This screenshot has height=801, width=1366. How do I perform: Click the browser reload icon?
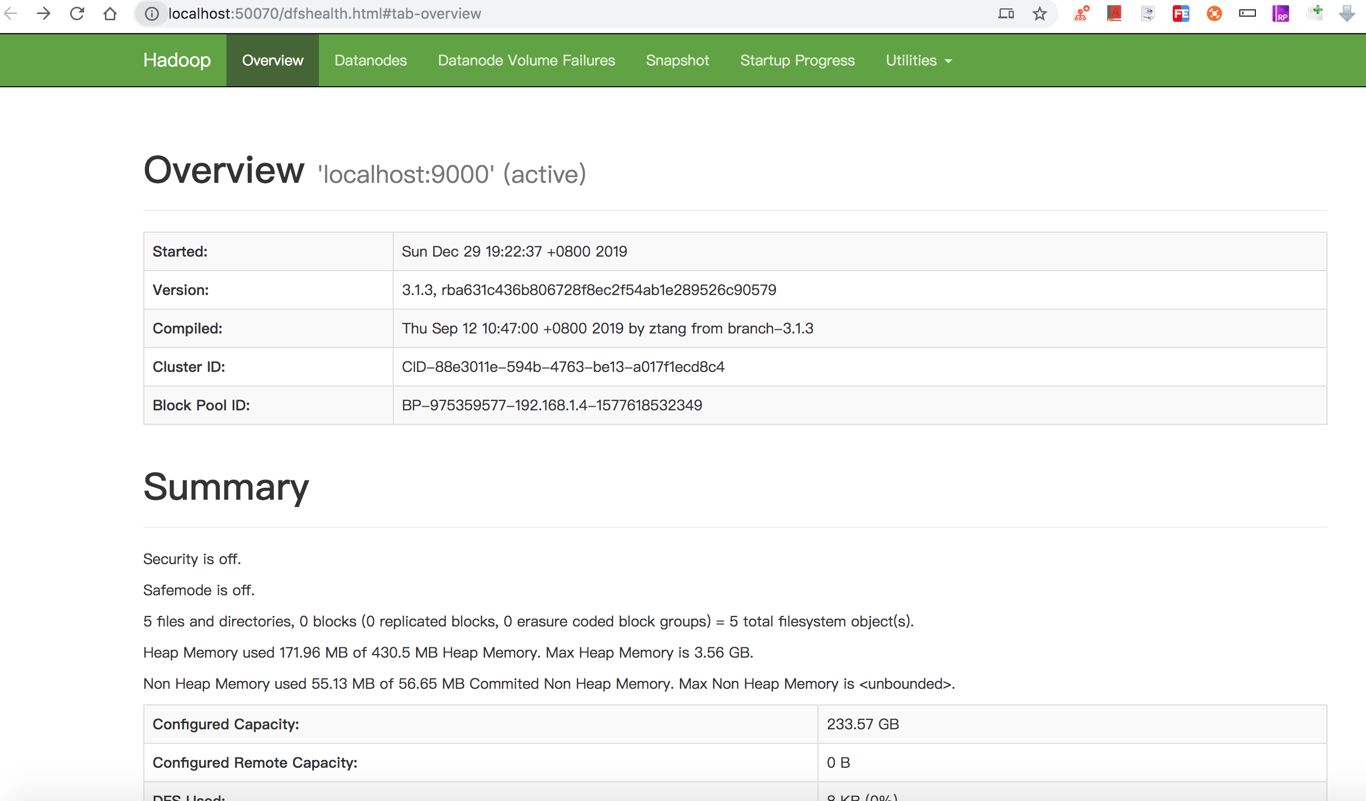tap(77, 14)
